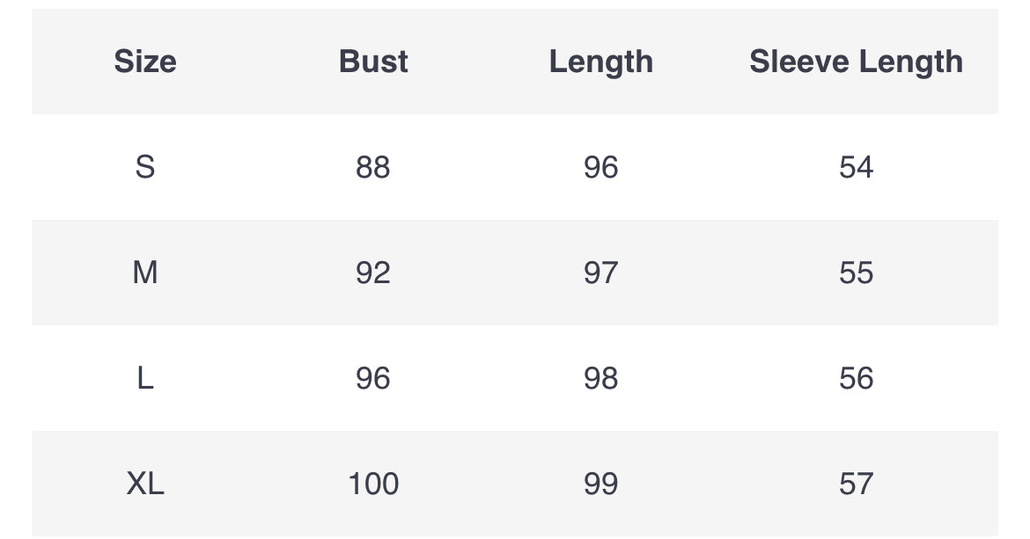Viewport: 1030px width, 539px height.
Task: Click sleeve length value 55
Action: tap(856, 273)
